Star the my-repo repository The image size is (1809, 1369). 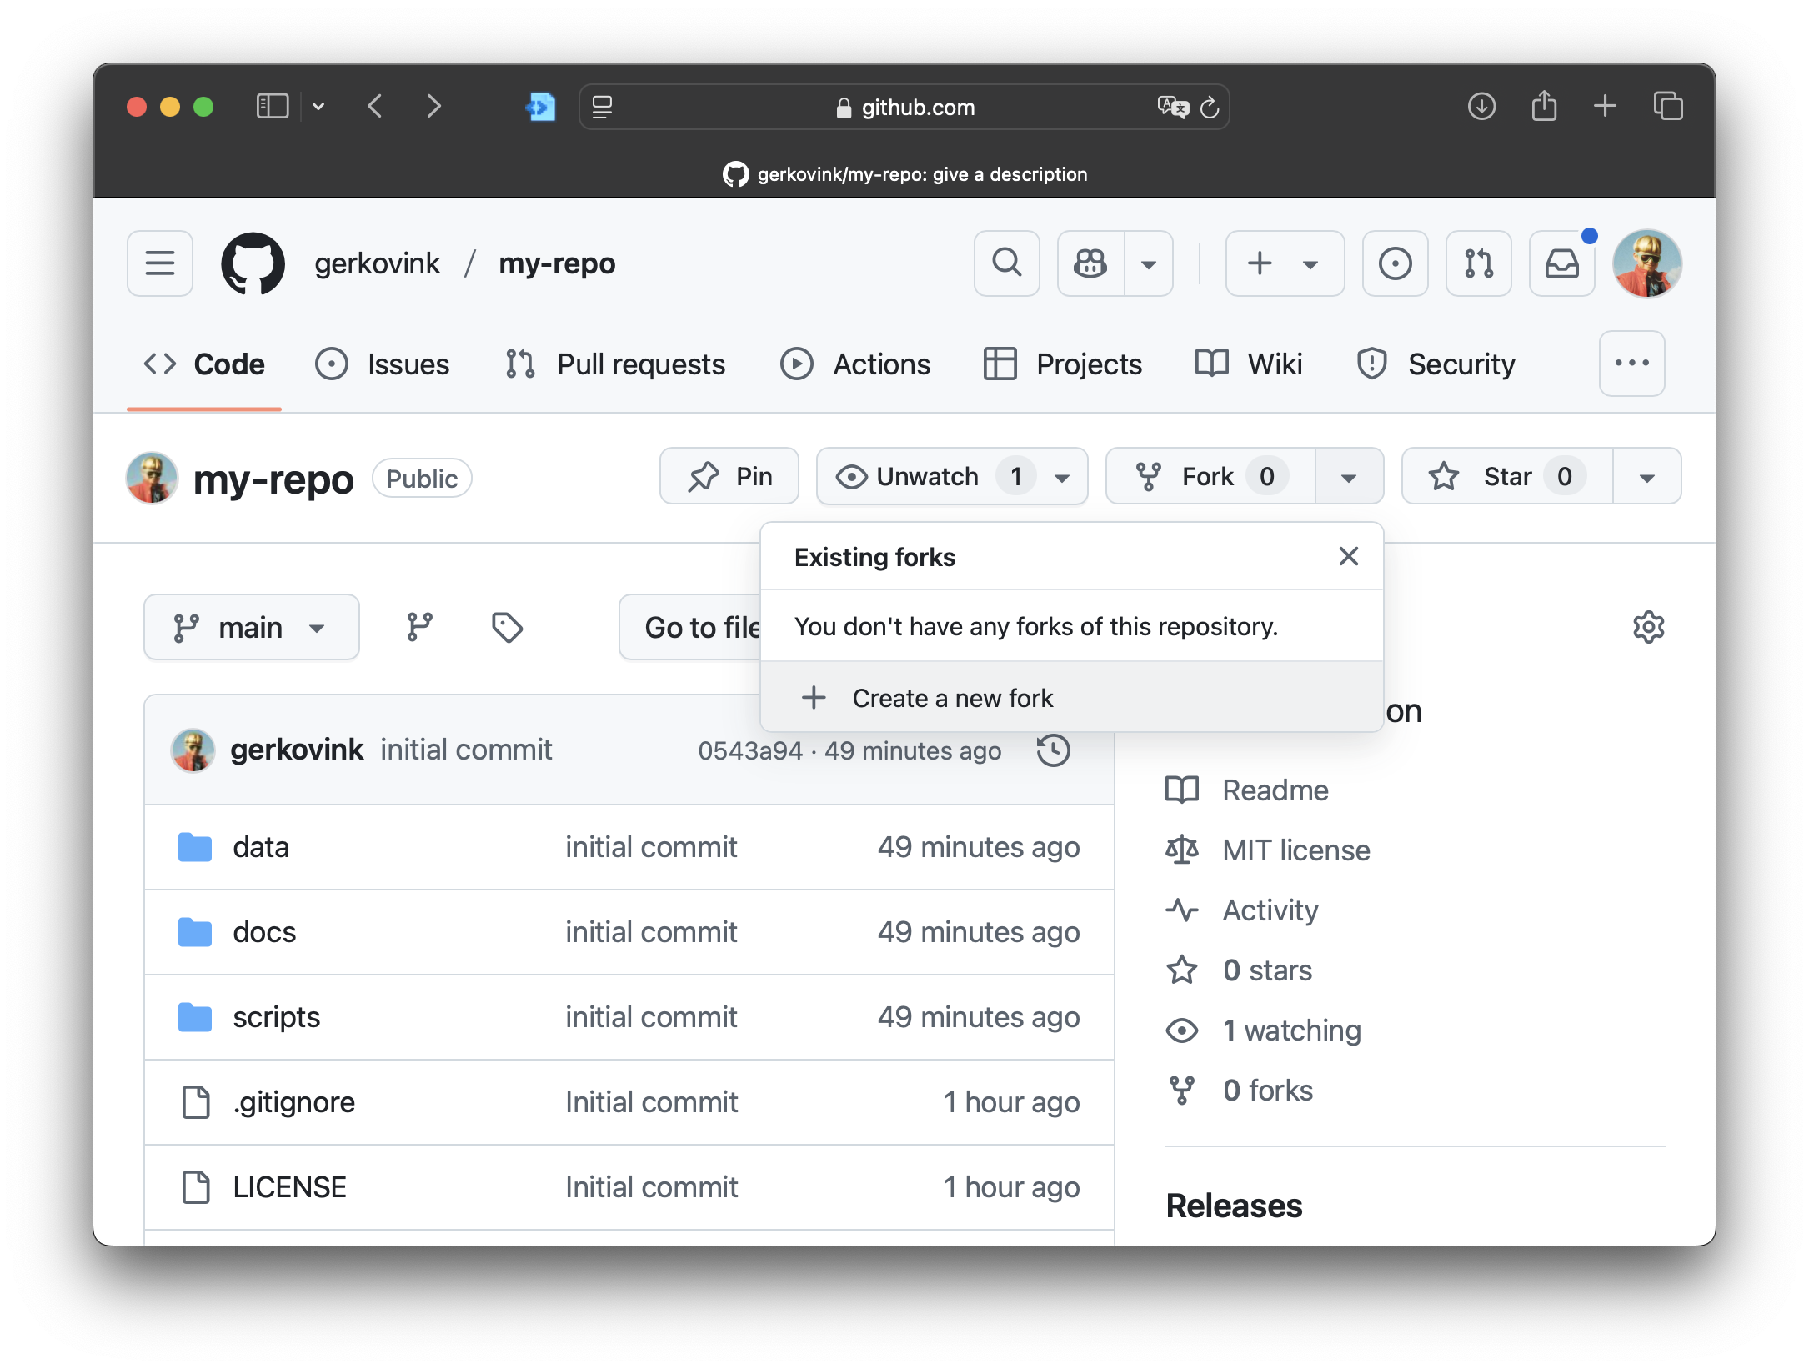click(x=1507, y=476)
